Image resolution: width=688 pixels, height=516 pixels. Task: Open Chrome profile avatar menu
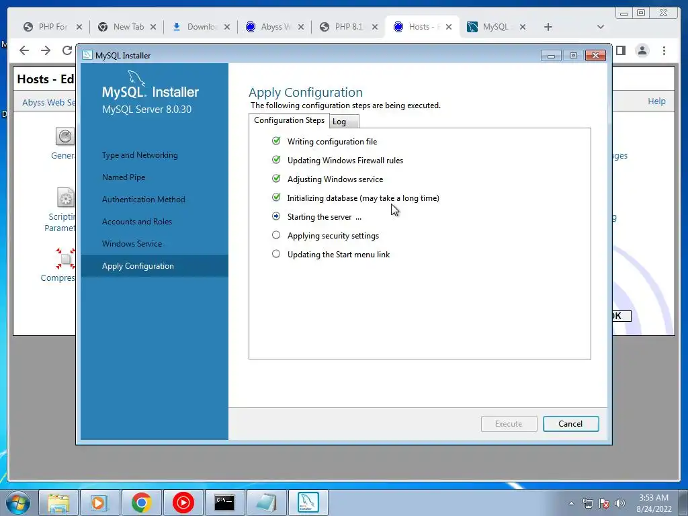pos(642,50)
